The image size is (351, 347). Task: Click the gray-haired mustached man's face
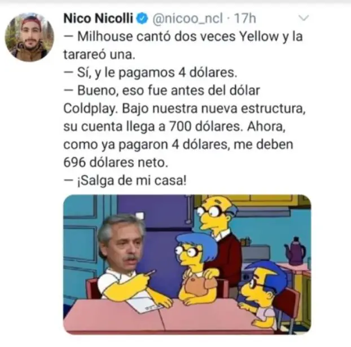tap(122, 243)
